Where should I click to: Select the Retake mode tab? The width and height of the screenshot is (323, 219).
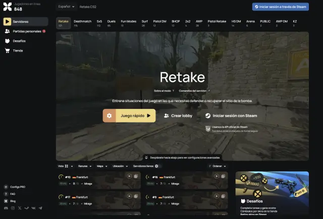pyautogui.click(x=63, y=23)
